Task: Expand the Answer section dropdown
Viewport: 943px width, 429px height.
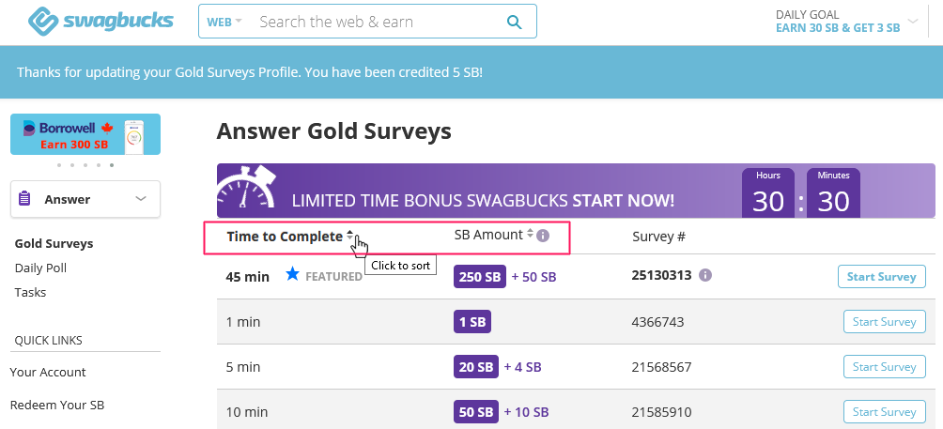Action: click(85, 199)
